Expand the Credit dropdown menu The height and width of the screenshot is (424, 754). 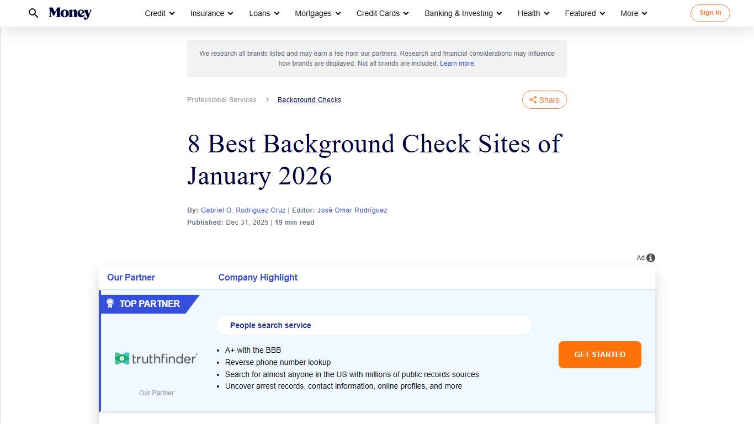click(159, 13)
